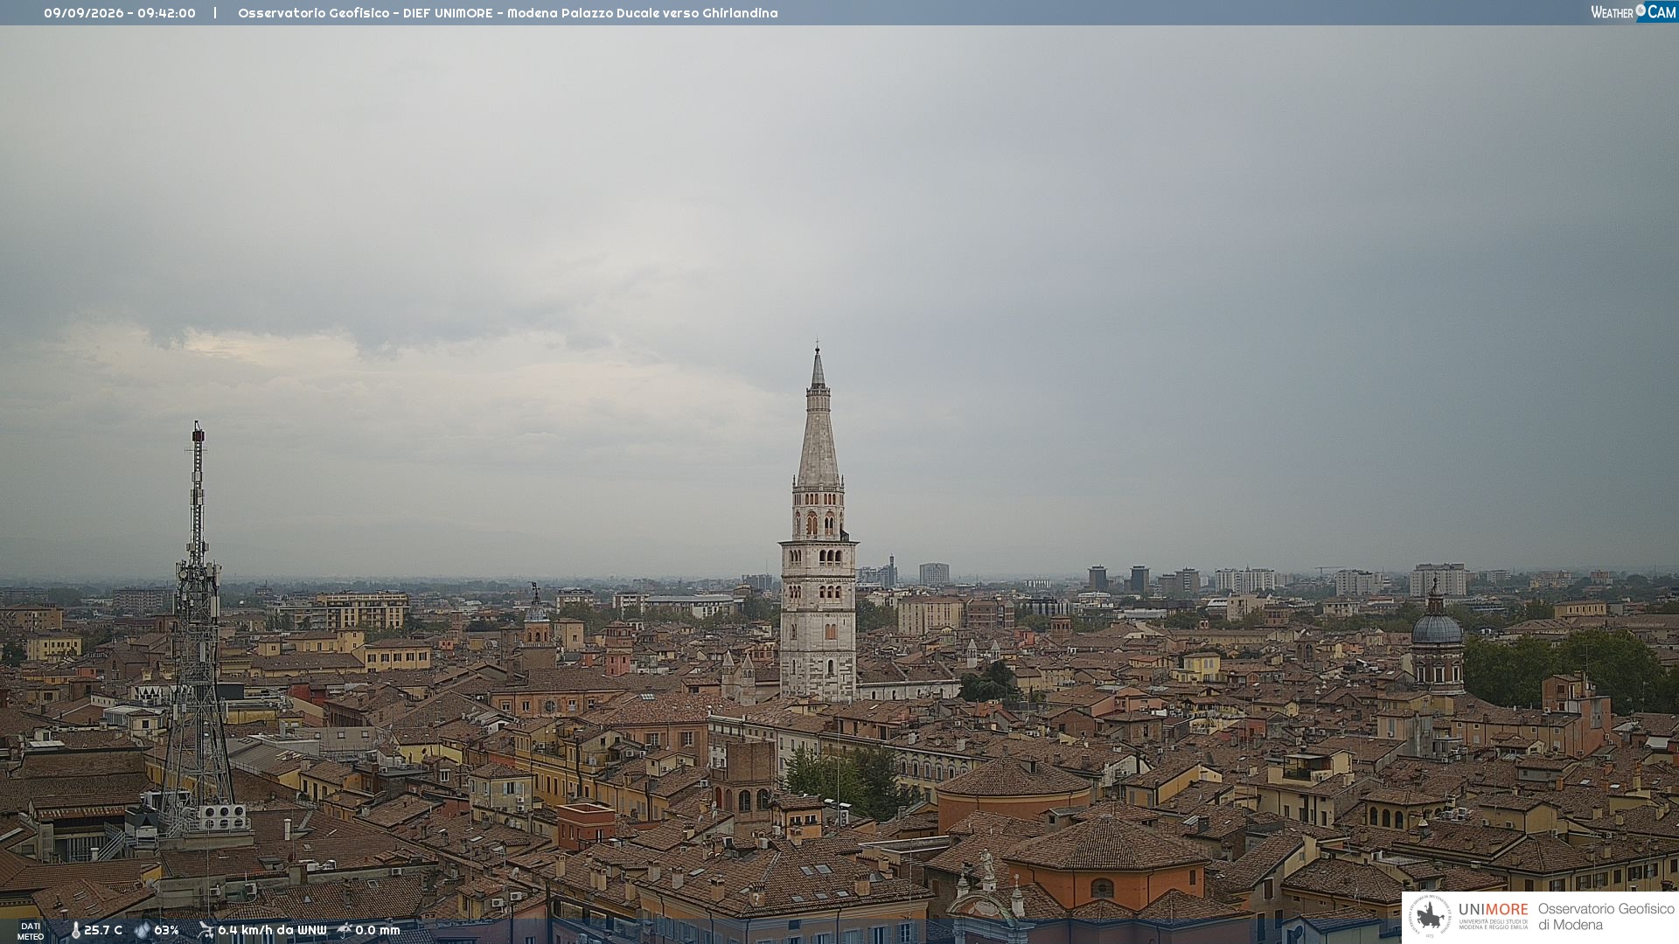Click the thermometer temperature icon
The width and height of the screenshot is (1679, 944).
click(x=76, y=931)
